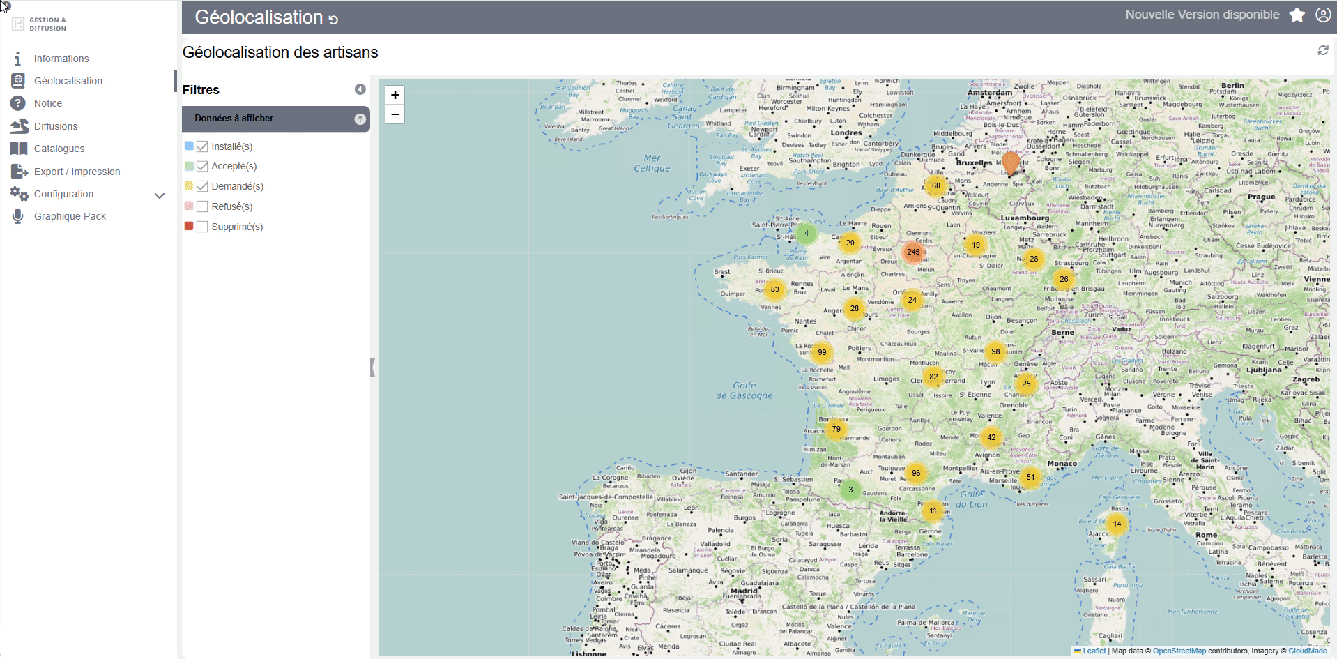Open the cluster marked 60
Screen dimensions: 1337x659
(936, 185)
